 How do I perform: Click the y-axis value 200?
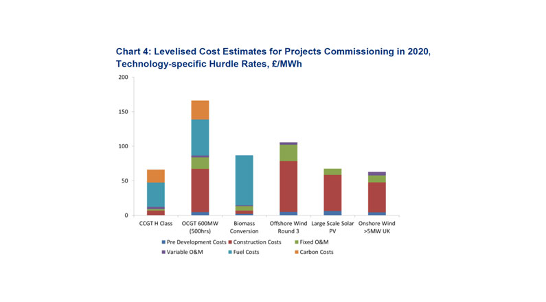coord(123,78)
